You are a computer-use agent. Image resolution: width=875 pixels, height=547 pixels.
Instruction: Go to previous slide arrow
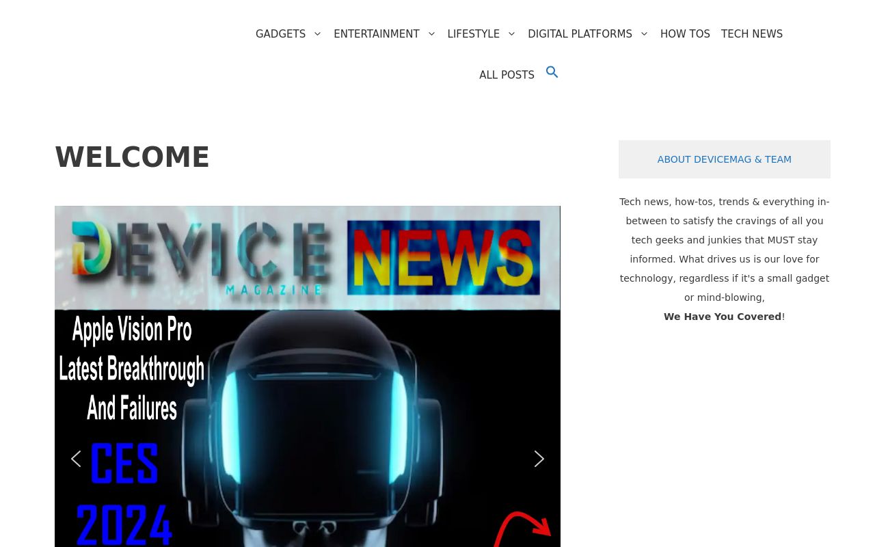[76, 459]
